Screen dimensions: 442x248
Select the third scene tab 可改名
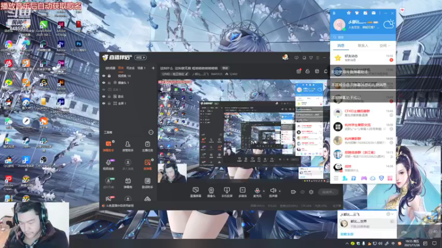pyautogui.click(x=130, y=68)
